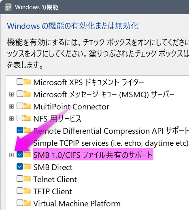The image size is (189, 210).
Task: Click the folder icon next to TFTP Client
Action: 27,191
